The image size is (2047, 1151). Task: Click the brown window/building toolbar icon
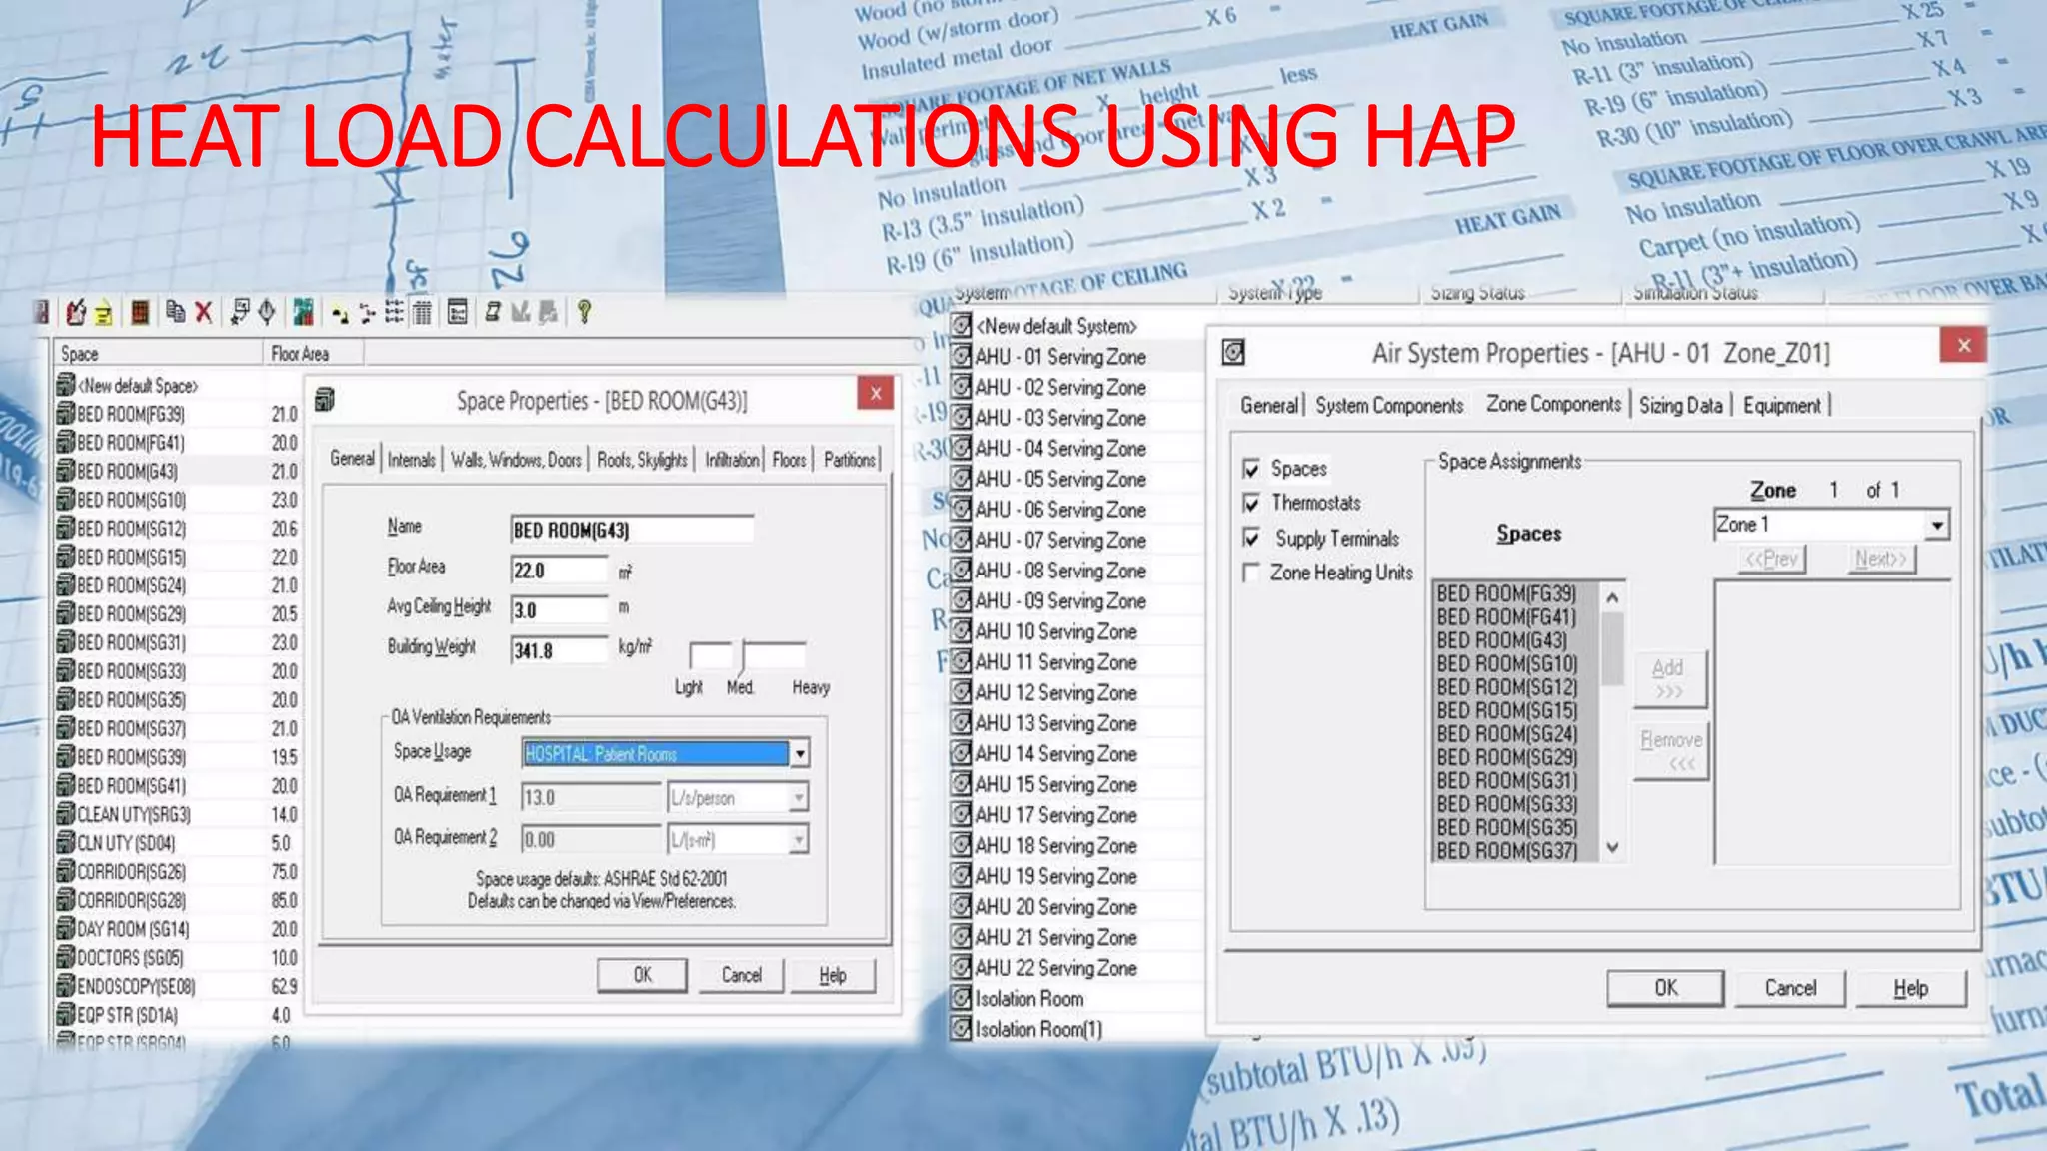(140, 313)
